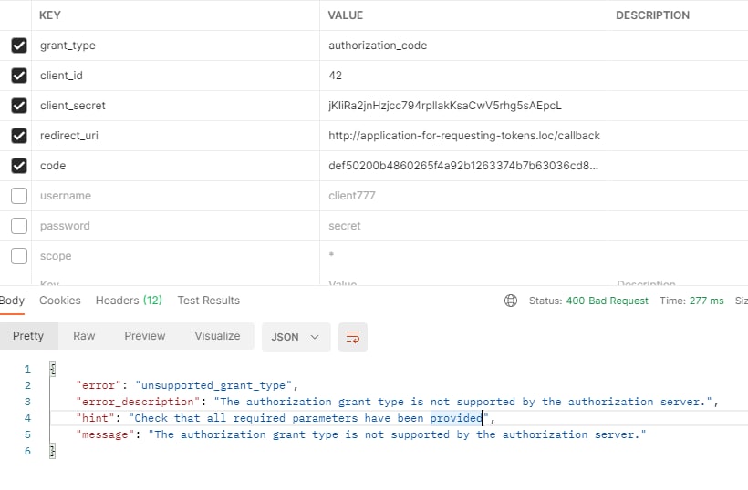Click the network globe icon
Viewport: 748px width, 490px height.
coord(511,301)
